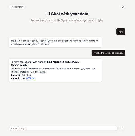Click the Git Digest summaries subtitle text
Viewport: 135px width, 136px height.
[x=67, y=20]
